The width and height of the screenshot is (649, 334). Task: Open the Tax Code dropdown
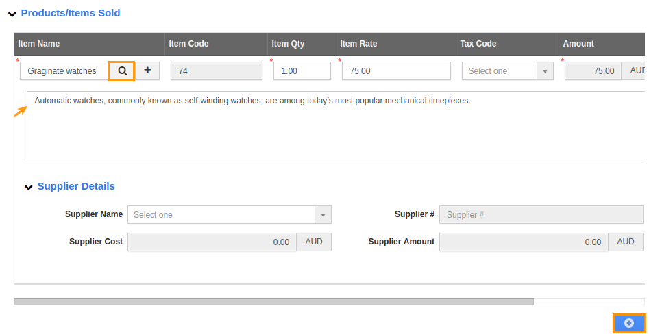pos(508,71)
